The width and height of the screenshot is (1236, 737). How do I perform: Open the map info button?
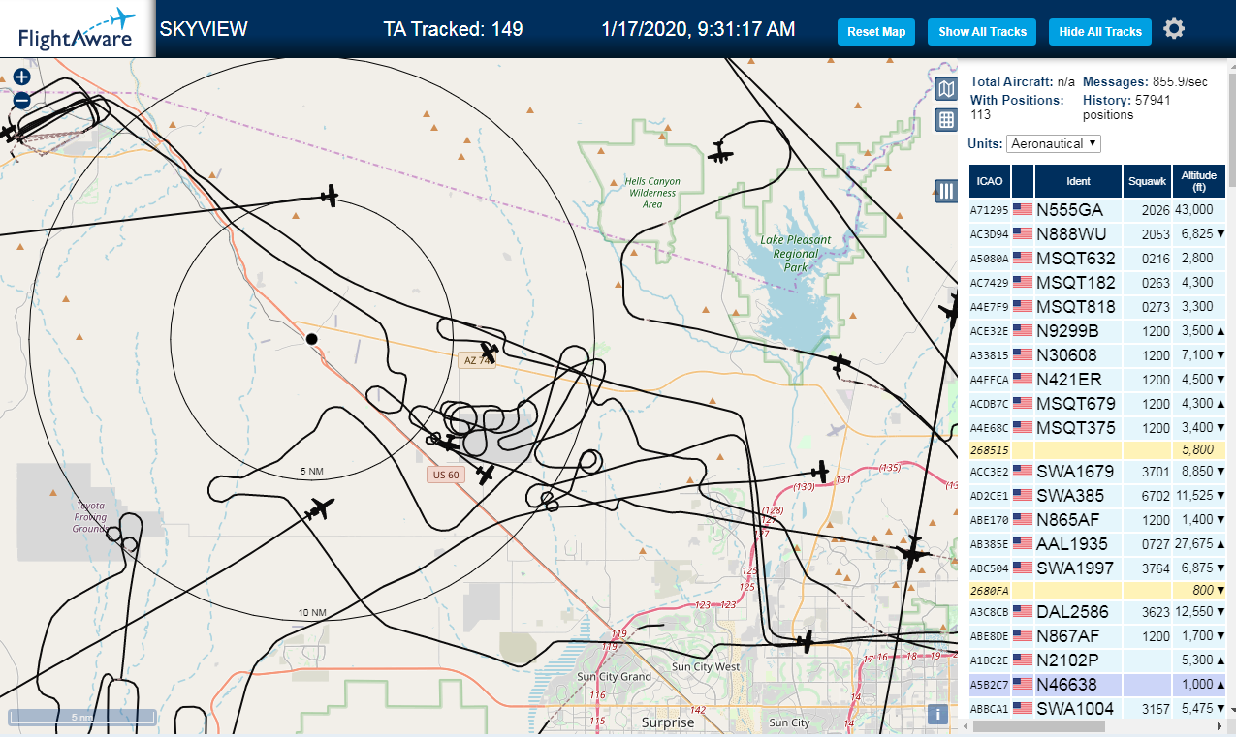(936, 715)
